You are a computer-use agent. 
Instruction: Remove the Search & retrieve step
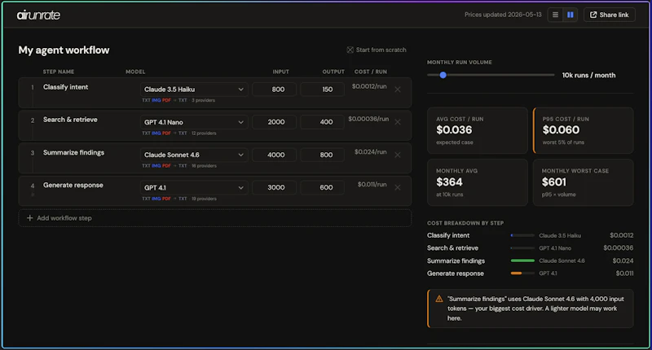point(398,122)
